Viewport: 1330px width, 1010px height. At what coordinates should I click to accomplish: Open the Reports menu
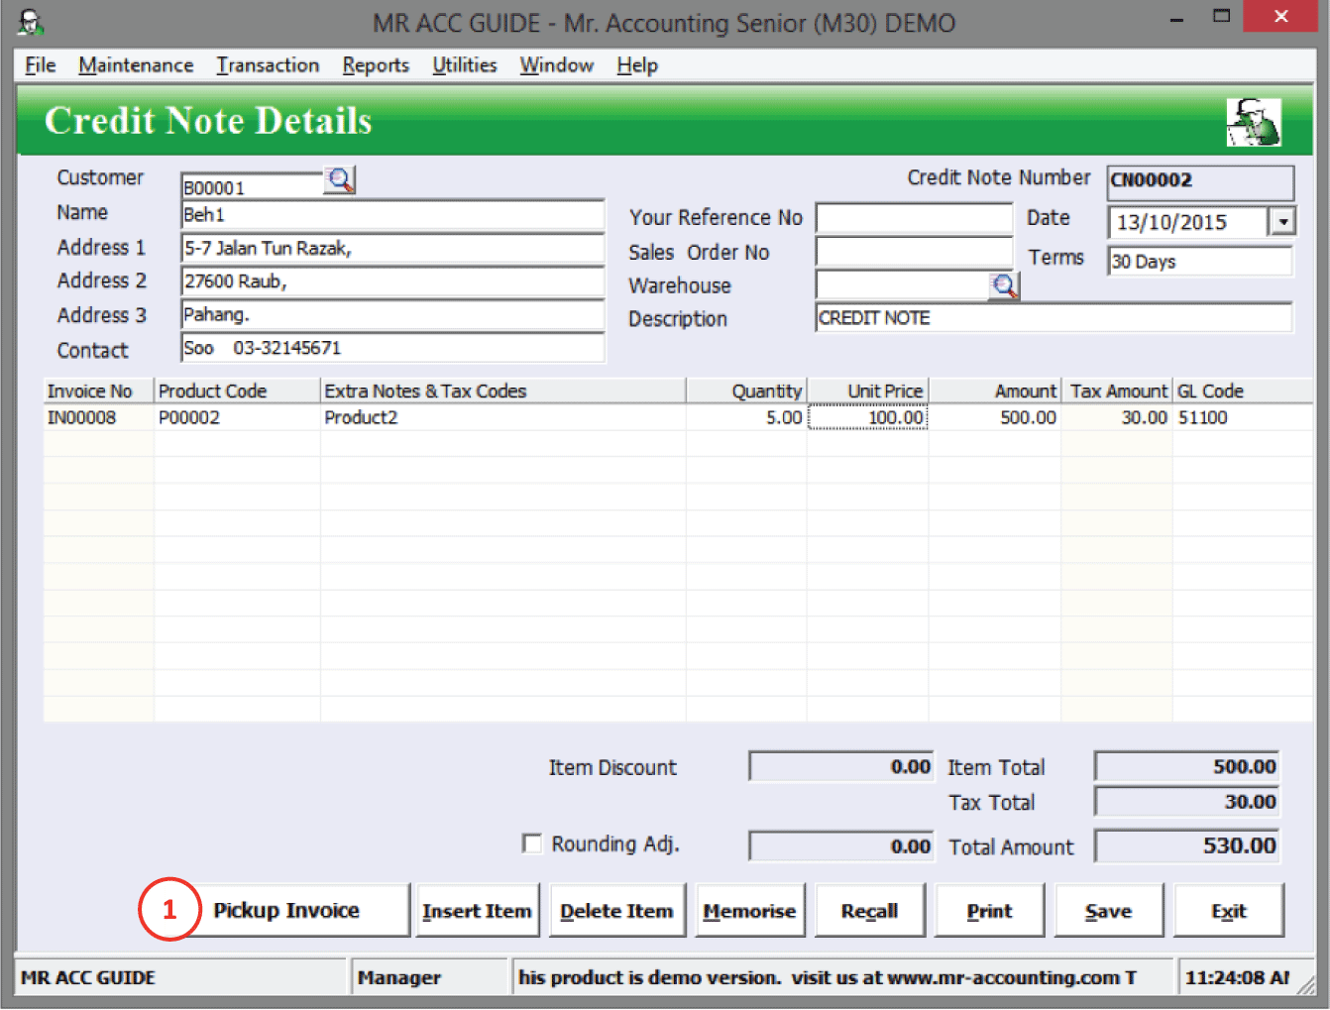pyautogui.click(x=376, y=65)
